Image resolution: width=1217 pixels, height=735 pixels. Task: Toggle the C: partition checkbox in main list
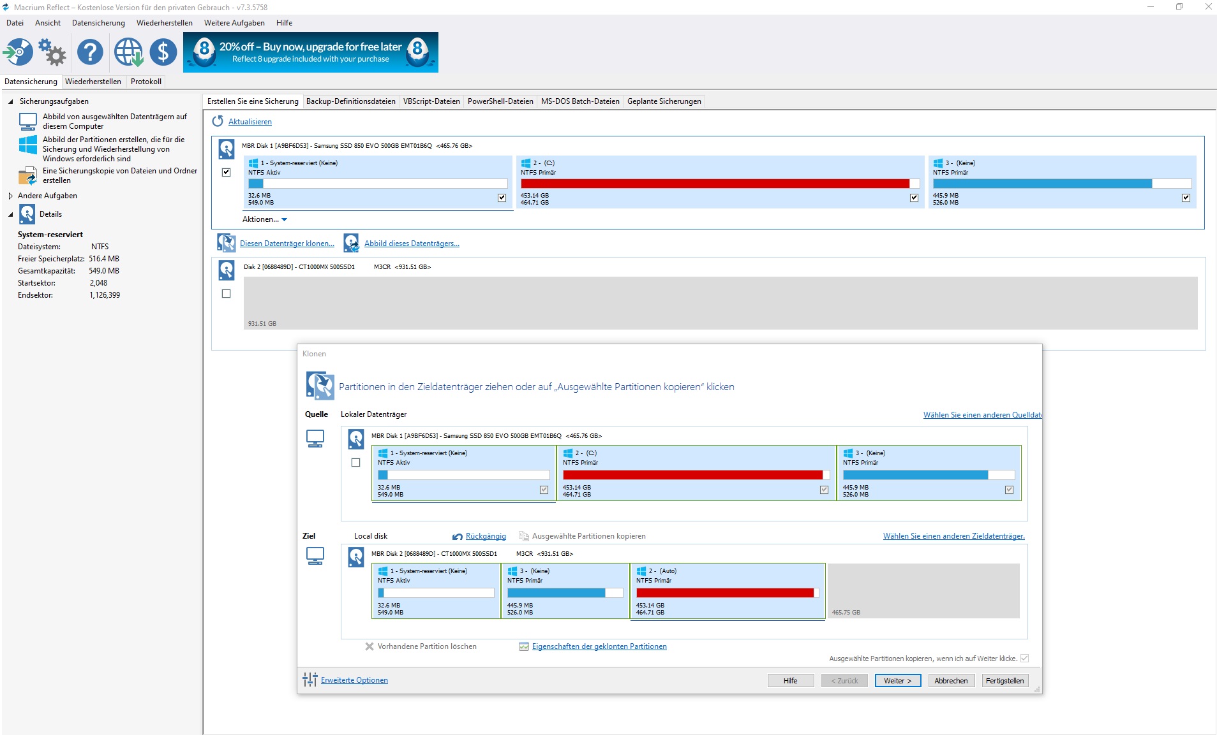pos(915,198)
